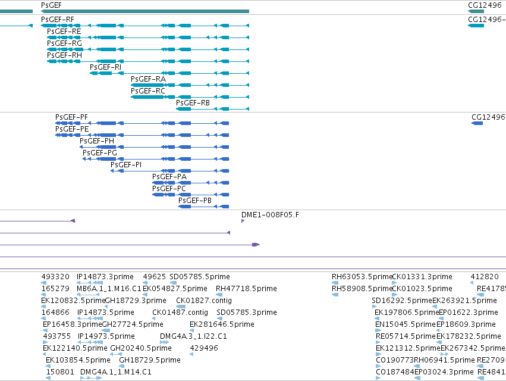Screen dimensions: 506x381
Task: Click the SD05785.5prime EST label
Action: point(200,277)
